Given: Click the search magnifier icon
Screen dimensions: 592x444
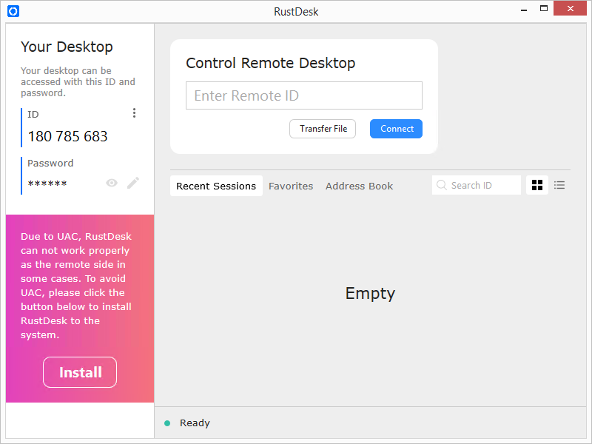Looking at the screenshot, I should click(441, 185).
